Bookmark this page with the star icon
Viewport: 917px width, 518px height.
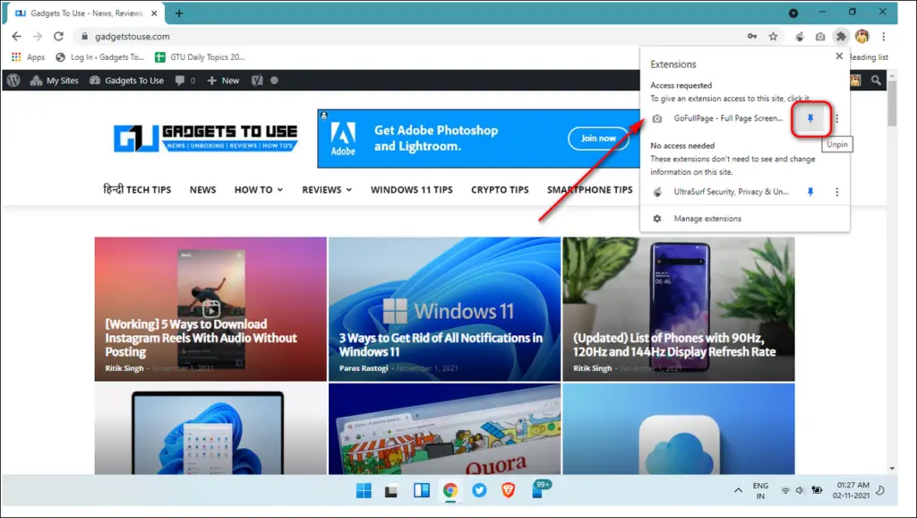[x=773, y=36]
